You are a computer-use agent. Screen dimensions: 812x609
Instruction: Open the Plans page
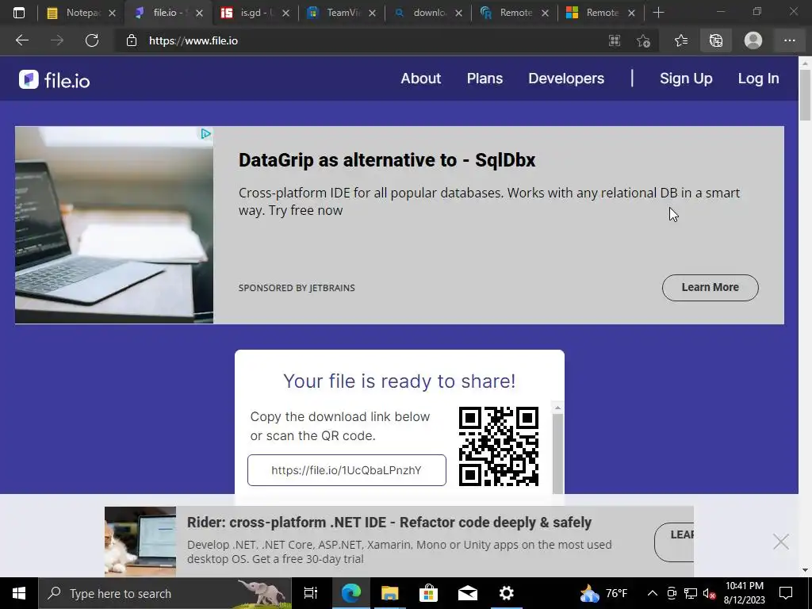coord(485,79)
